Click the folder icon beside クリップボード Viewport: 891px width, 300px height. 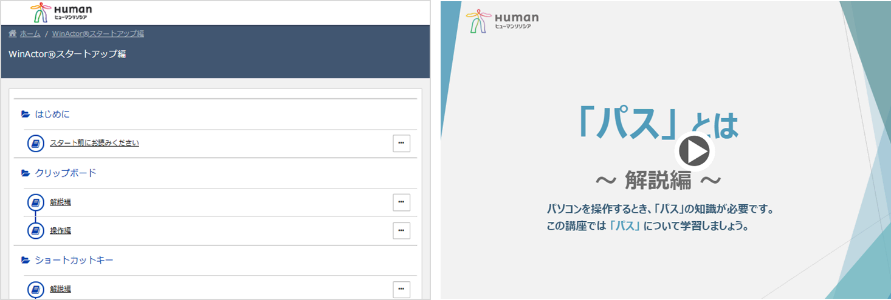click(x=26, y=173)
